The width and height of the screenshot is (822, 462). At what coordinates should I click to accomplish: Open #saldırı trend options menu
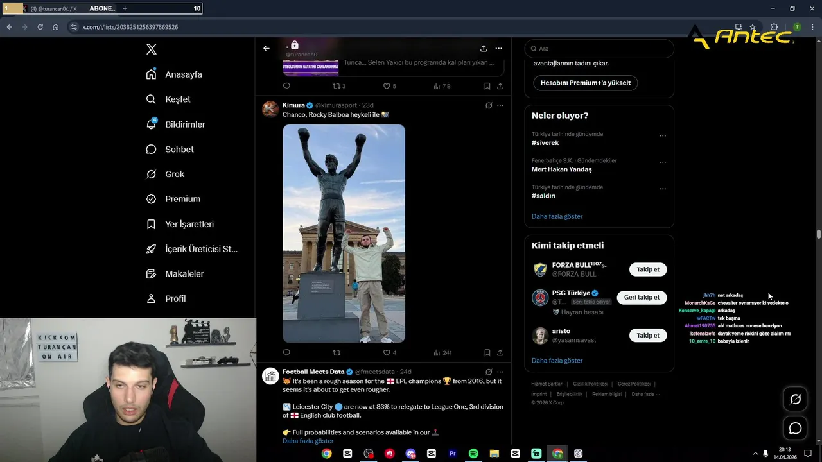[x=663, y=189]
